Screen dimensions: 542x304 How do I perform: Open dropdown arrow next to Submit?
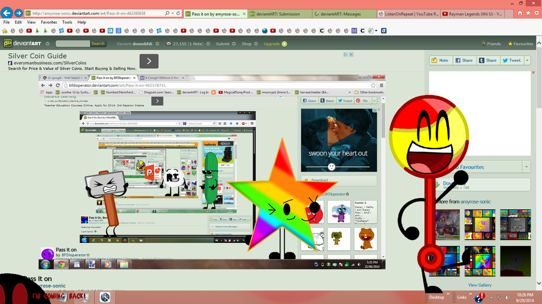click(234, 44)
